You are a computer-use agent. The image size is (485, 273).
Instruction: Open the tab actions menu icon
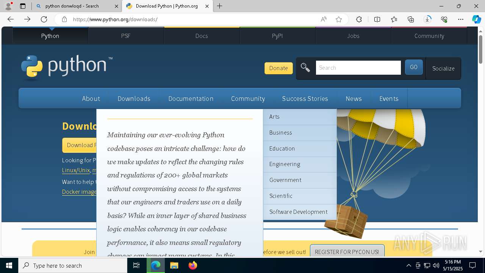pos(23,6)
